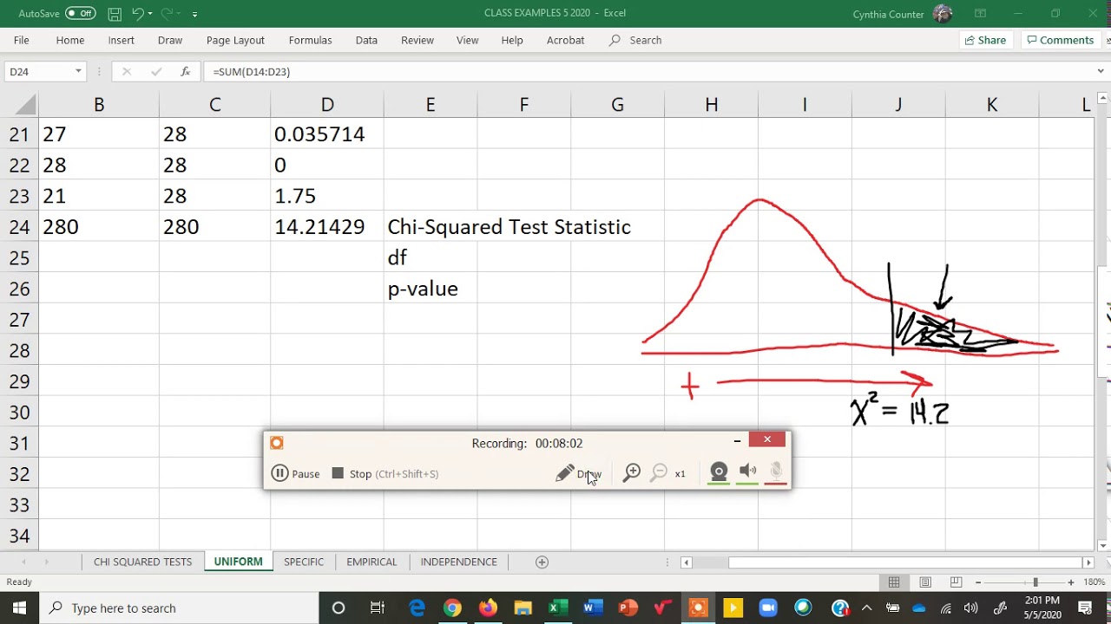This screenshot has width=1111, height=624.
Task: Open File Explorer from the taskbar
Action: pyautogui.click(x=523, y=608)
